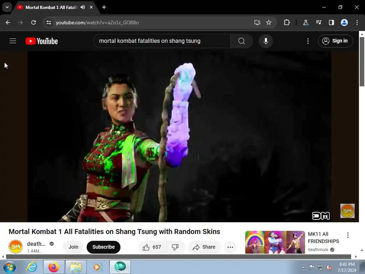Toggle the browser side panel
Image resolution: width=365 pixels, height=274 pixels.
point(331,22)
